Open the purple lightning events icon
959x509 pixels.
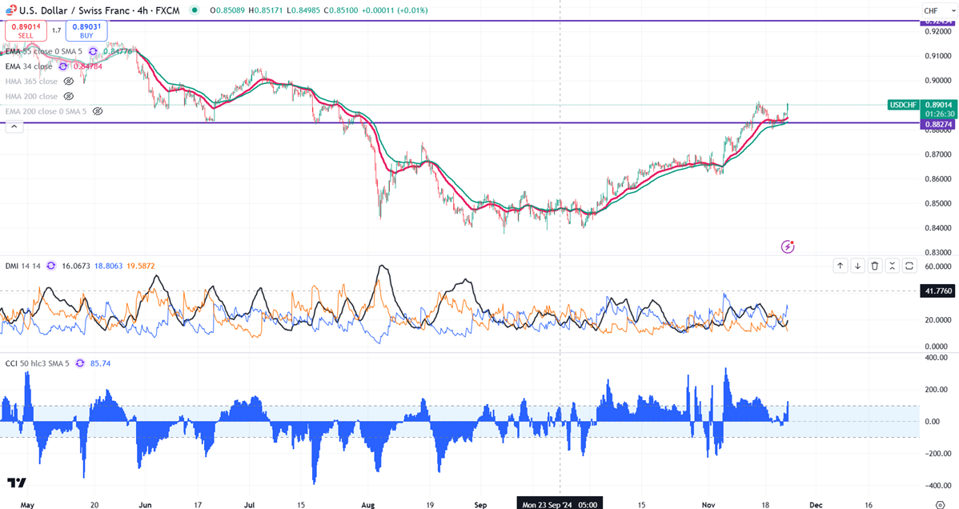[x=788, y=246]
